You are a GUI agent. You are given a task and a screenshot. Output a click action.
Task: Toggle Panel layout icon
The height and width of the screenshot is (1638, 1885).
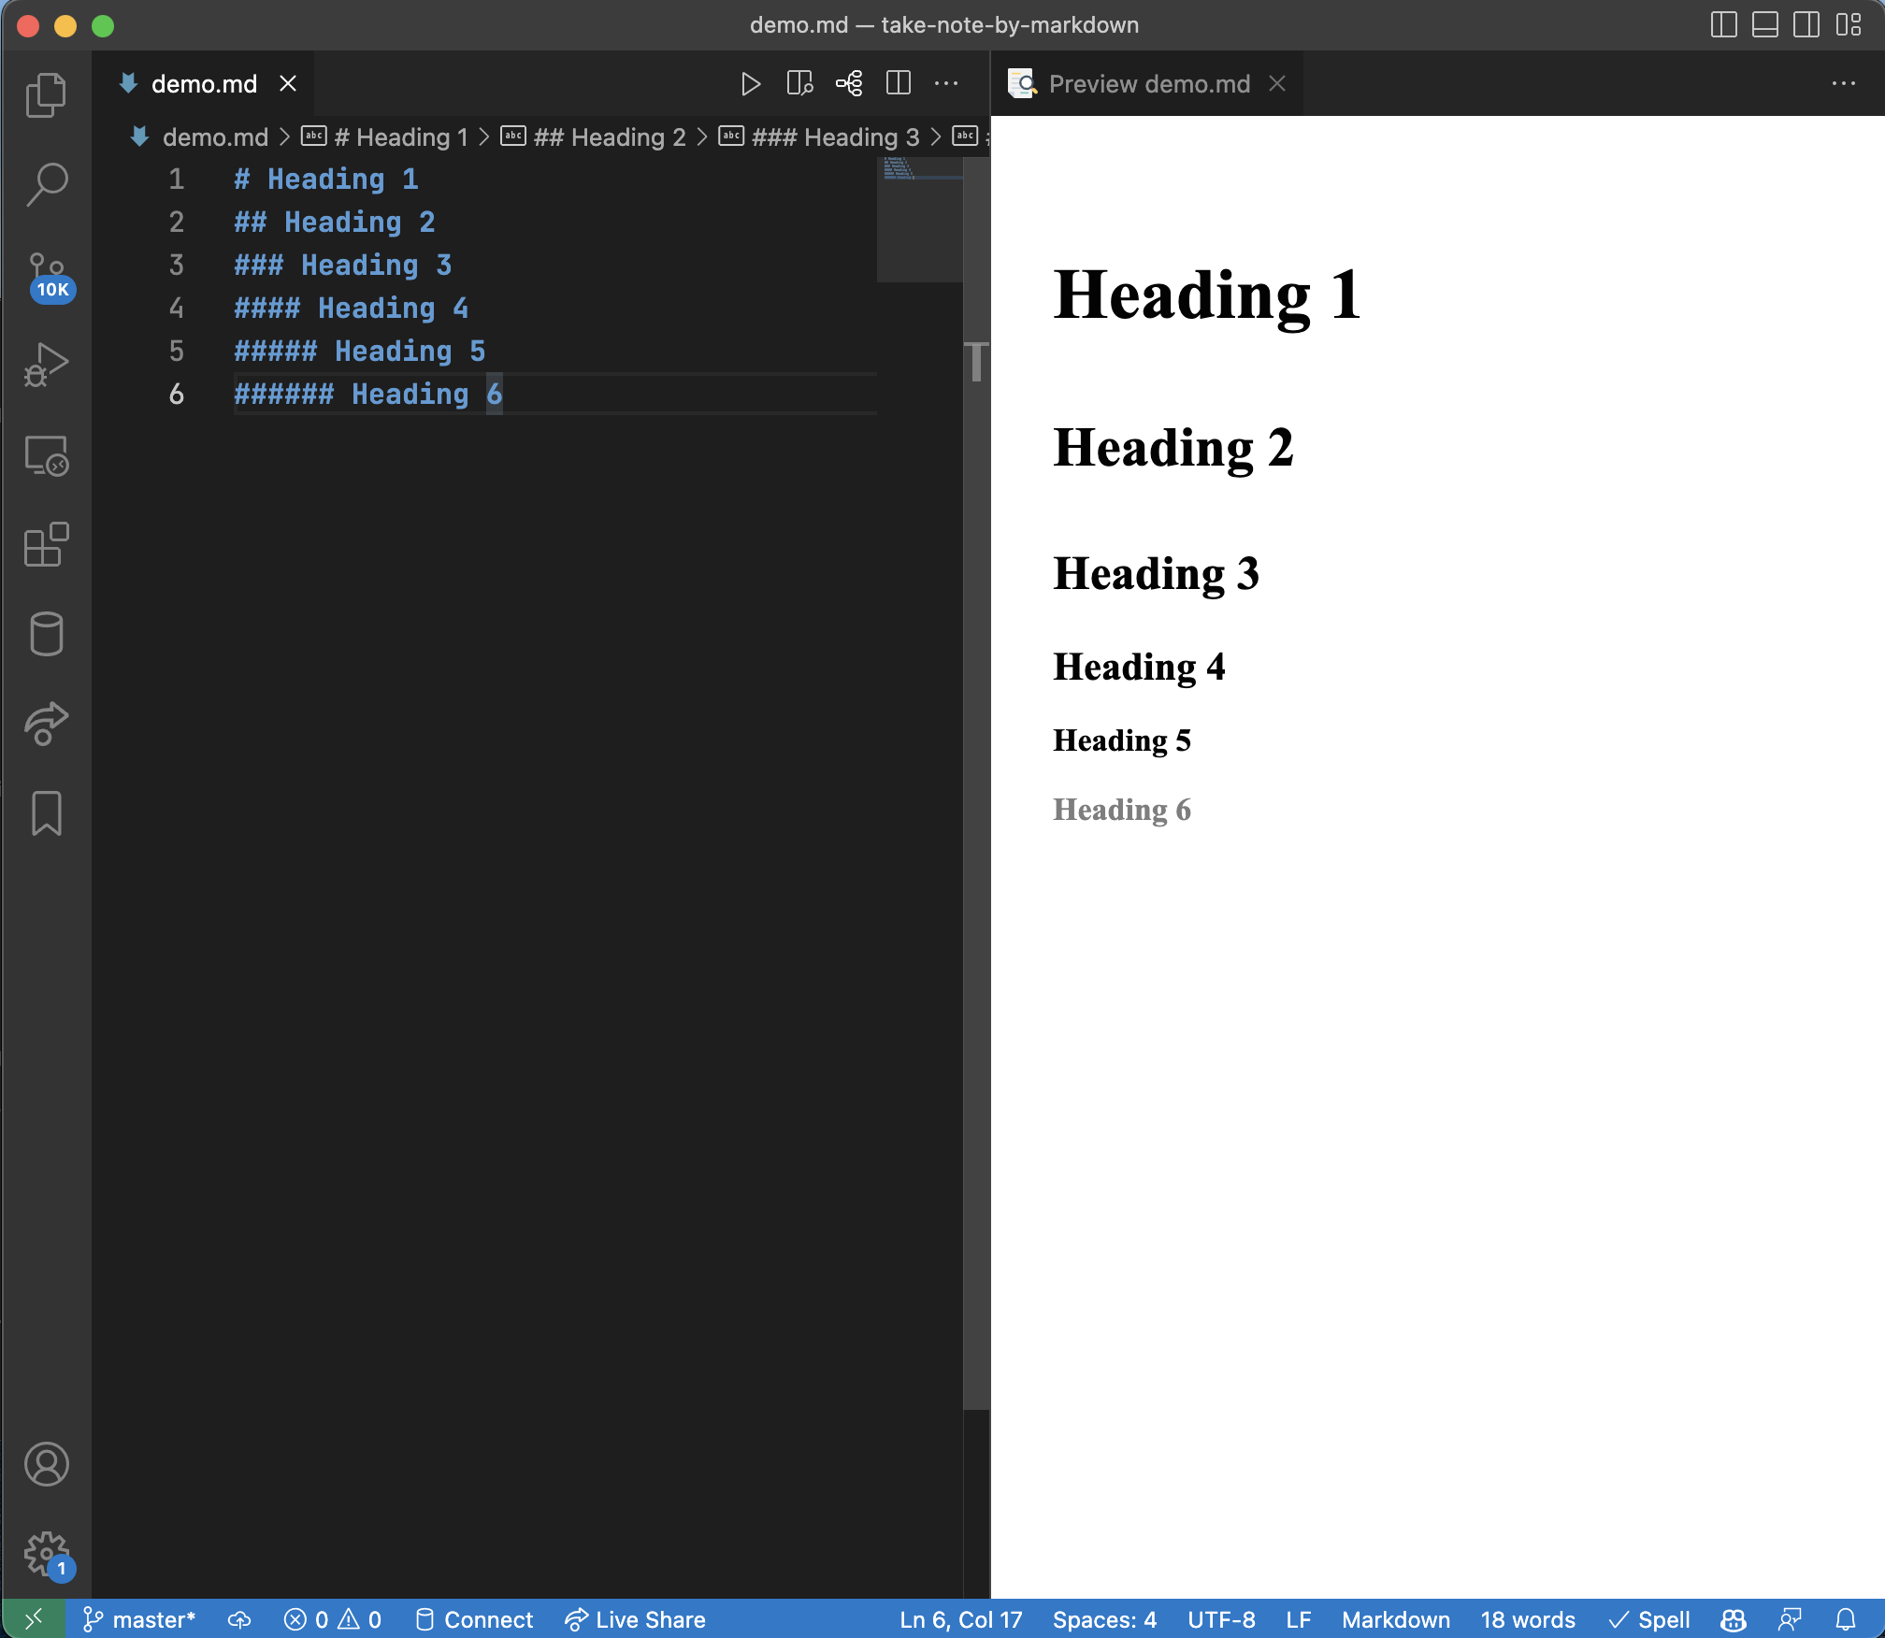[1764, 25]
